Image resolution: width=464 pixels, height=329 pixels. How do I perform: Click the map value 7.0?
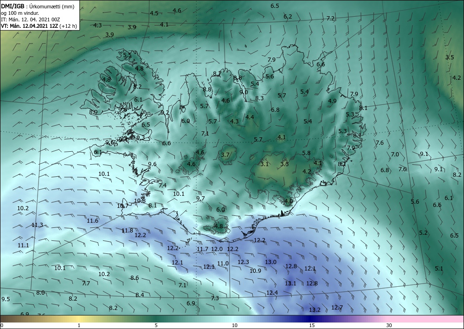click(395, 155)
